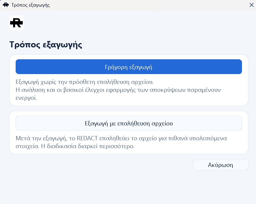
Task: Click the REDACT logo below the title bar
Action: pyautogui.click(x=16, y=23)
